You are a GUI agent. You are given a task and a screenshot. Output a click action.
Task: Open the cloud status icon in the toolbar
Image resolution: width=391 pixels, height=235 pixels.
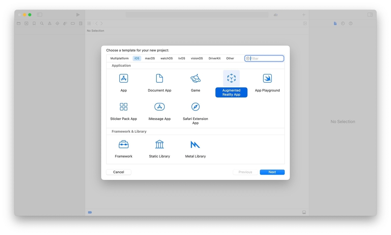tap(276, 15)
